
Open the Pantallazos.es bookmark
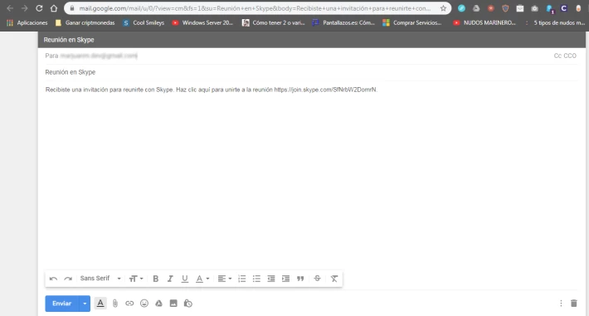coord(343,23)
